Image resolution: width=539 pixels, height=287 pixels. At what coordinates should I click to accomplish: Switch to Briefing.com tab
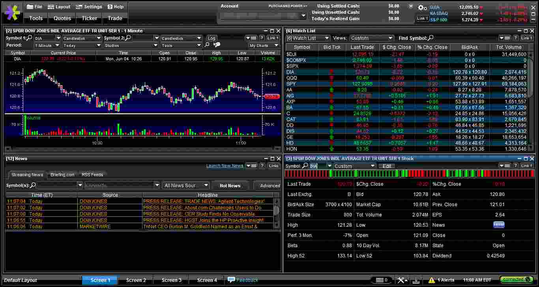coord(62,175)
